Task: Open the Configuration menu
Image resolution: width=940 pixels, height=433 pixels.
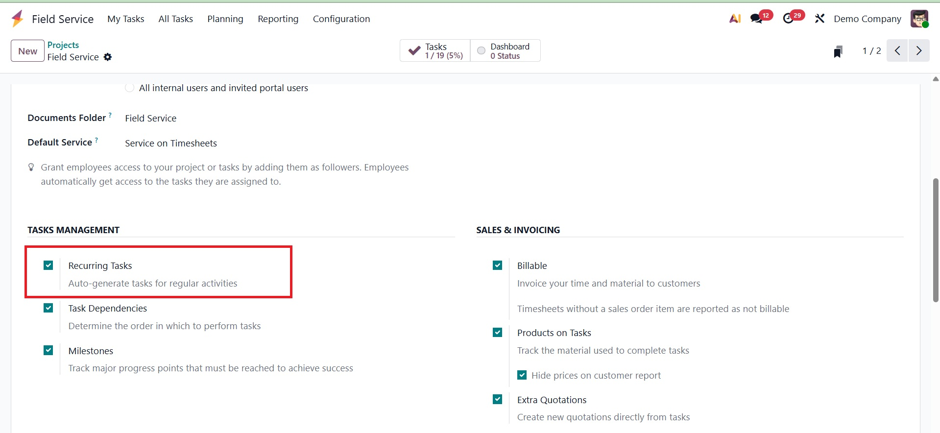Action: pos(341,19)
